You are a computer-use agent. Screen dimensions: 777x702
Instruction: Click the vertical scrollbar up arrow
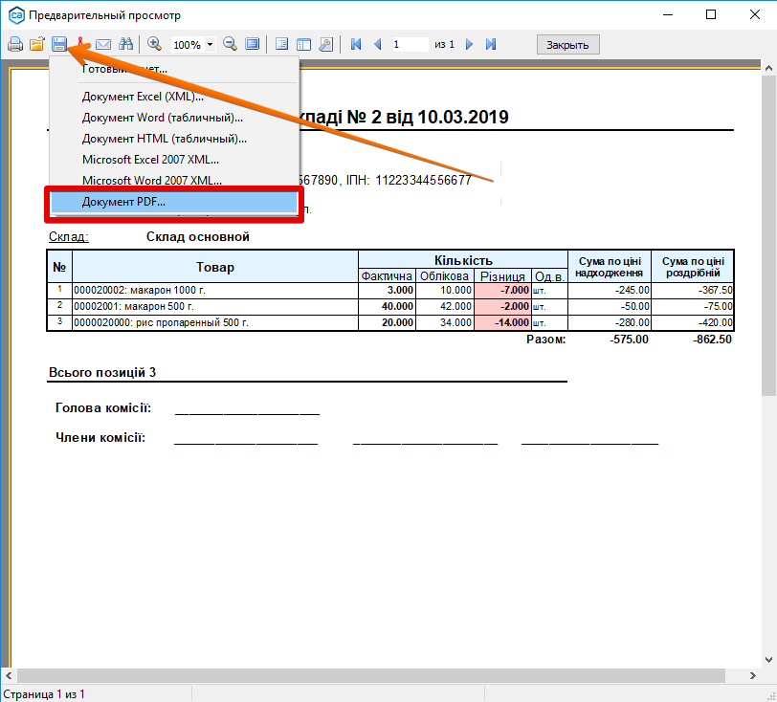click(x=768, y=68)
